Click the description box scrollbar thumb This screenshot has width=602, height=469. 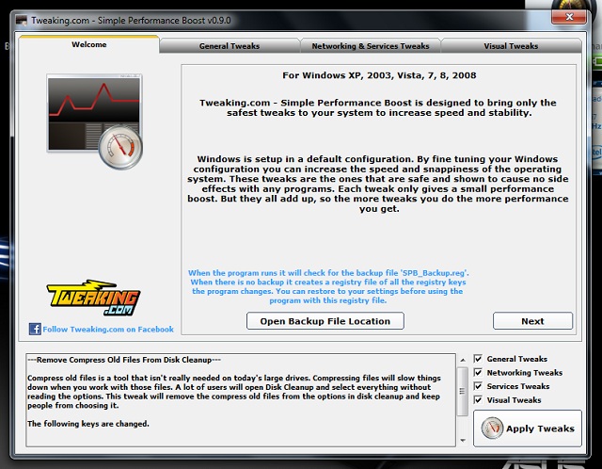pyautogui.click(x=463, y=392)
